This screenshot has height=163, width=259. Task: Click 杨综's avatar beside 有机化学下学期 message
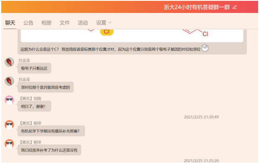pyautogui.click(x=9, y=125)
